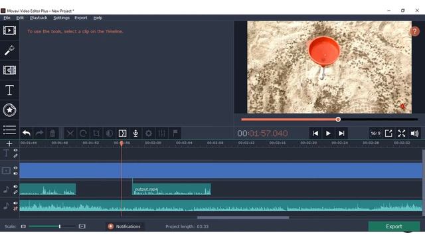Select the Crop tool
425x239 pixels.
coord(96,133)
